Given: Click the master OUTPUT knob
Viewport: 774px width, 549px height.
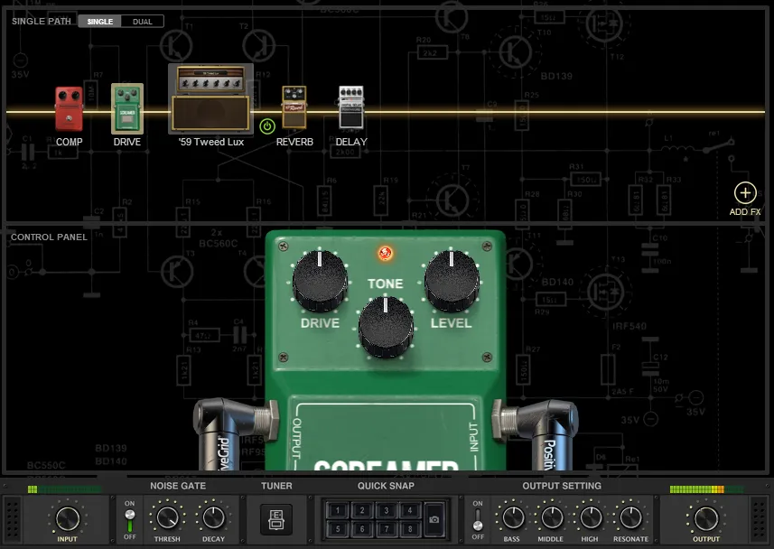Looking at the screenshot, I should coord(706,518).
